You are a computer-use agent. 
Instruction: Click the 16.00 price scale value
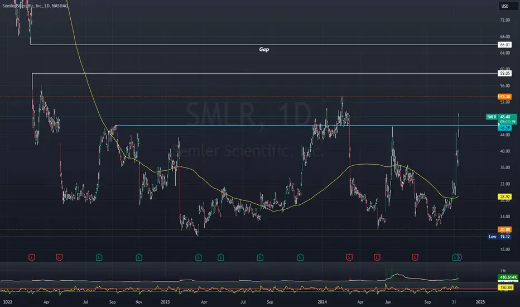(x=505, y=250)
